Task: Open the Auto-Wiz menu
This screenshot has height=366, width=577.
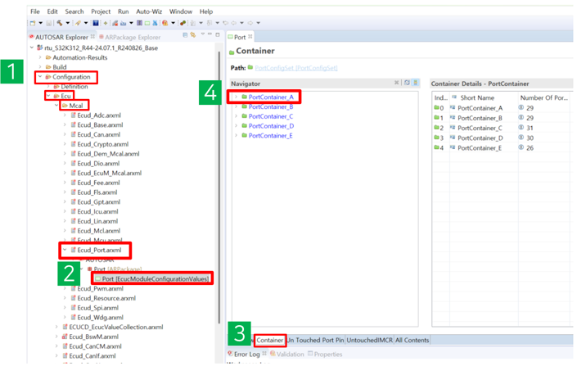Action: (149, 11)
